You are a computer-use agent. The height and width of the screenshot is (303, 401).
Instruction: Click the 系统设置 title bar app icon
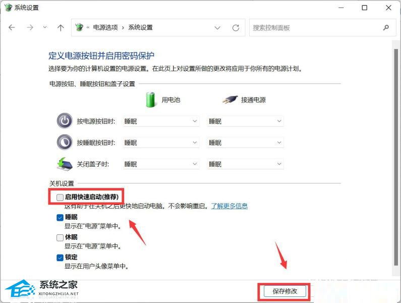(9, 8)
